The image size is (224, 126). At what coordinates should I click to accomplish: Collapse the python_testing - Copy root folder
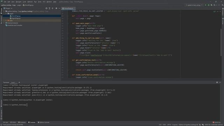[4, 11]
